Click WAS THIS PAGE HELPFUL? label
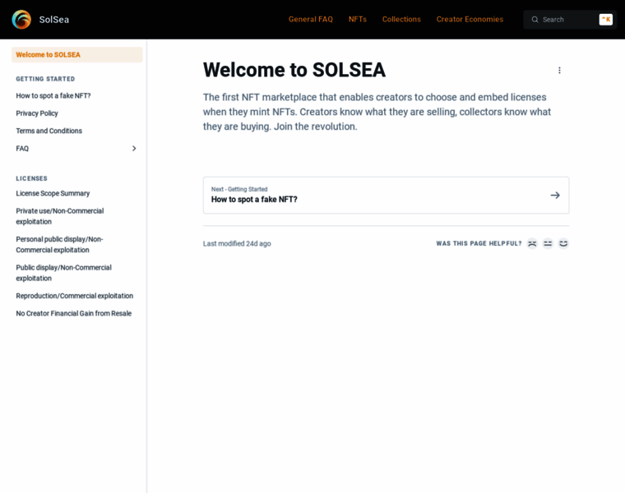This screenshot has width=625, height=493. click(x=479, y=243)
